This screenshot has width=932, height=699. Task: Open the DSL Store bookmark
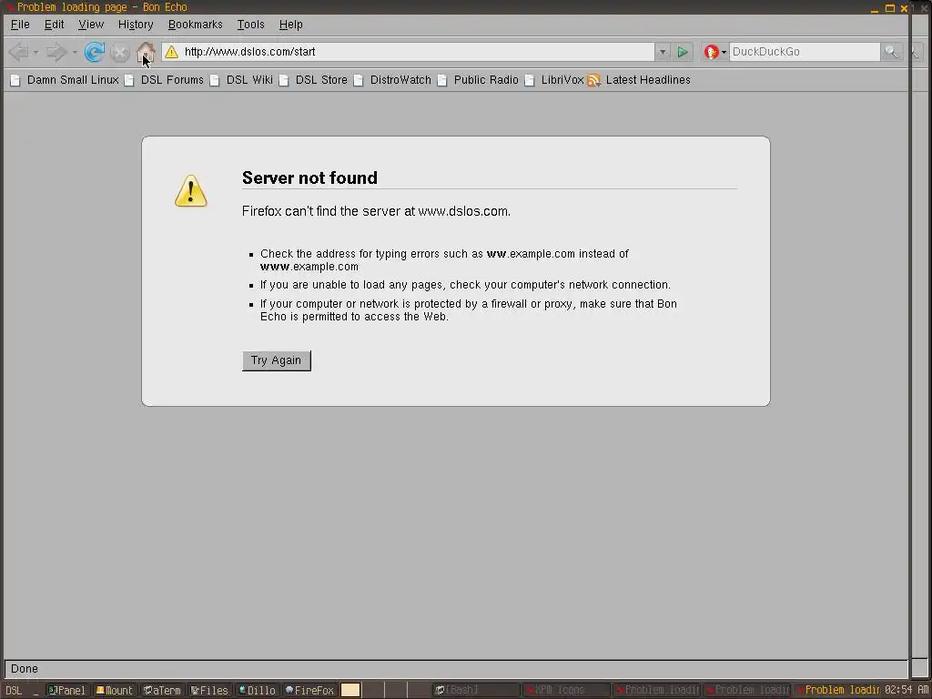pos(313,80)
